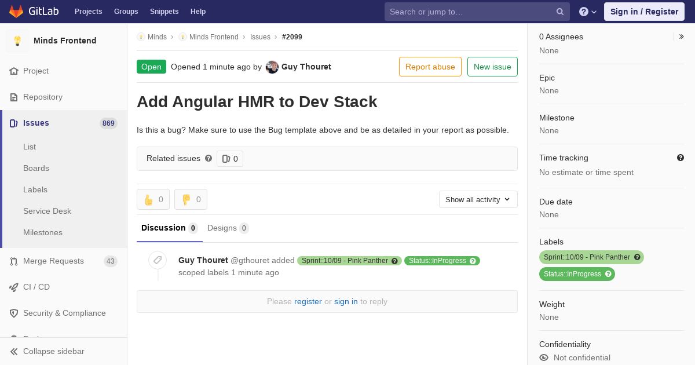Switch to the Discussion tab
Screen dimensions: 695x365
(170, 228)
